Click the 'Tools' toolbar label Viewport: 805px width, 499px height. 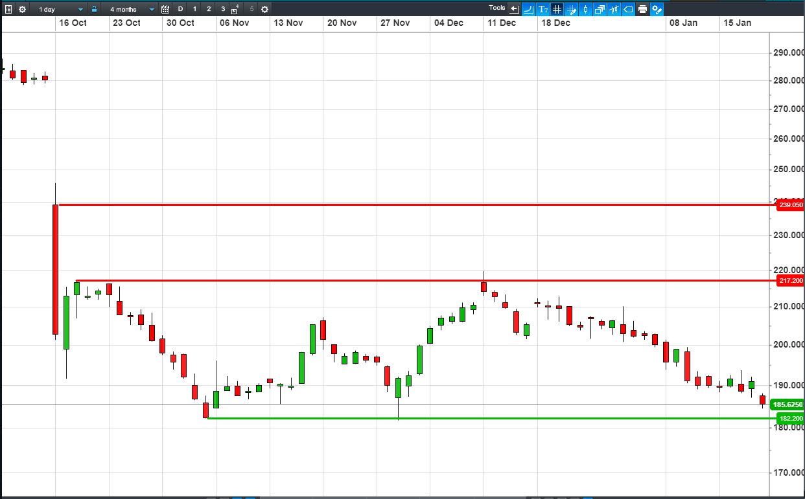pos(497,8)
